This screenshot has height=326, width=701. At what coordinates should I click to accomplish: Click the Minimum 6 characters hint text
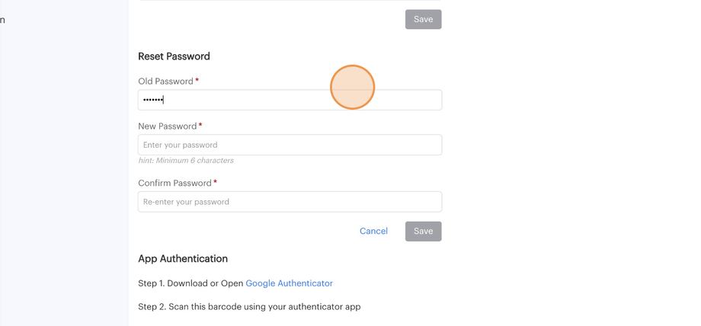(x=186, y=161)
